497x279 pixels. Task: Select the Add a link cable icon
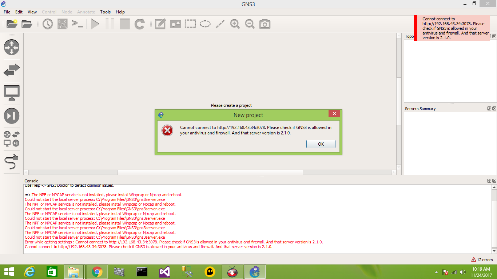(x=12, y=162)
